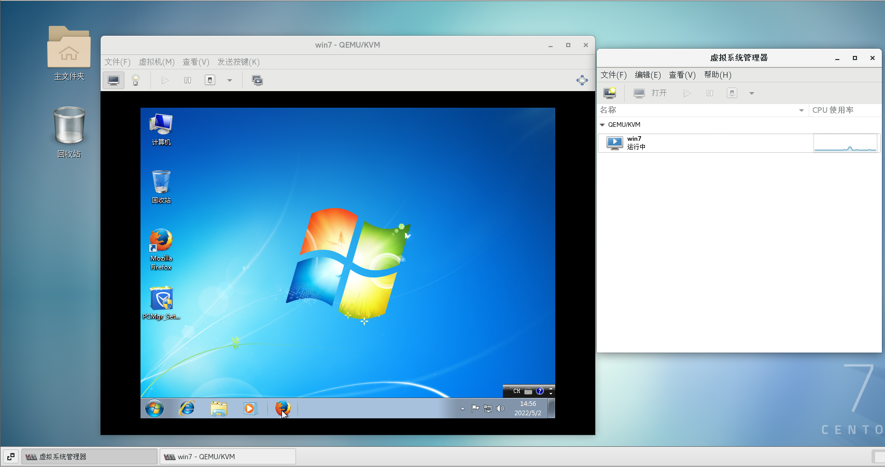Image resolution: width=885 pixels, height=467 pixels.
Task: Toggle fullscreen view in win7 console
Action: point(582,80)
